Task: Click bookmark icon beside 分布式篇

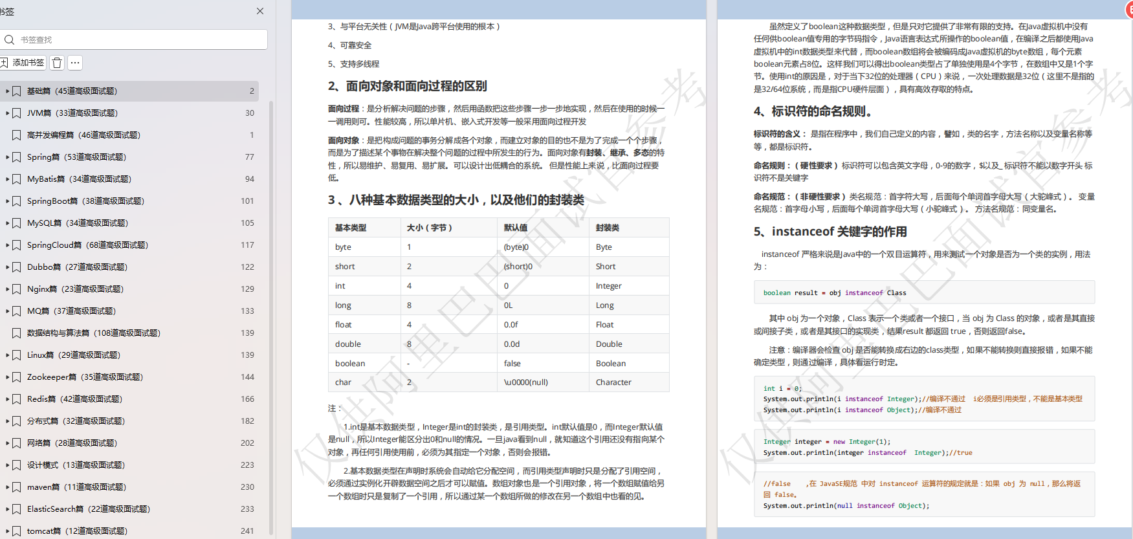Action: pos(17,421)
